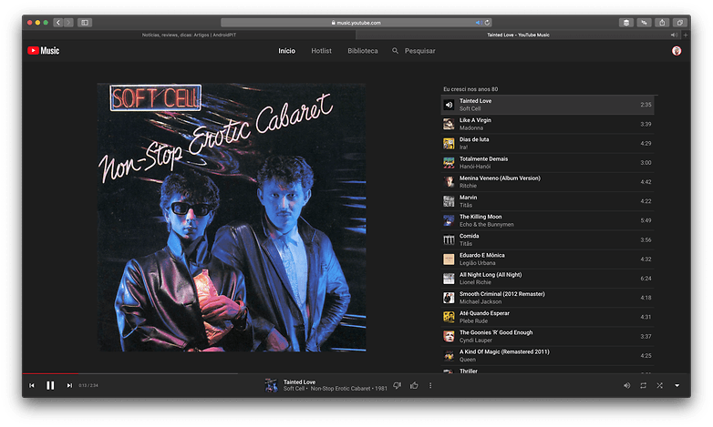Open the account avatar menu
The width and height of the screenshot is (713, 427).
pyautogui.click(x=677, y=51)
